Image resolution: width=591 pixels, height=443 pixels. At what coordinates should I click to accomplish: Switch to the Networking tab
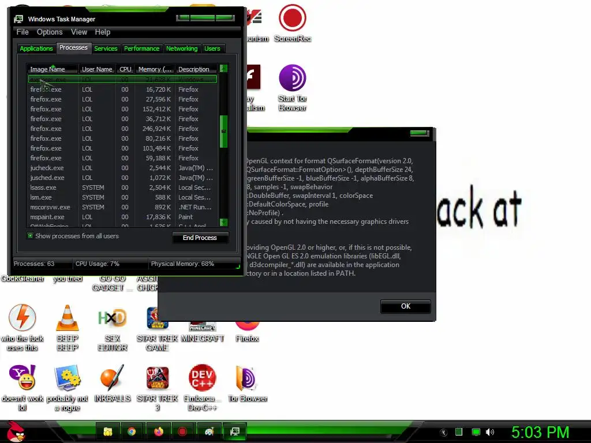182,48
